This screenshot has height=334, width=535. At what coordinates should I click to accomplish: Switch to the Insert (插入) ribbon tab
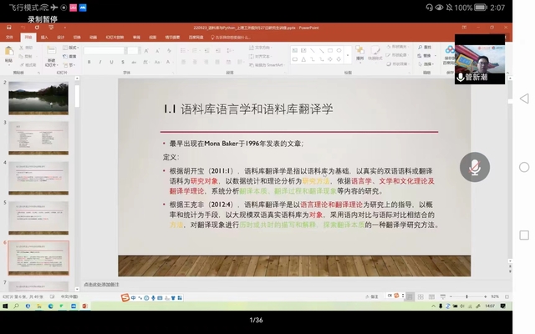click(x=44, y=38)
